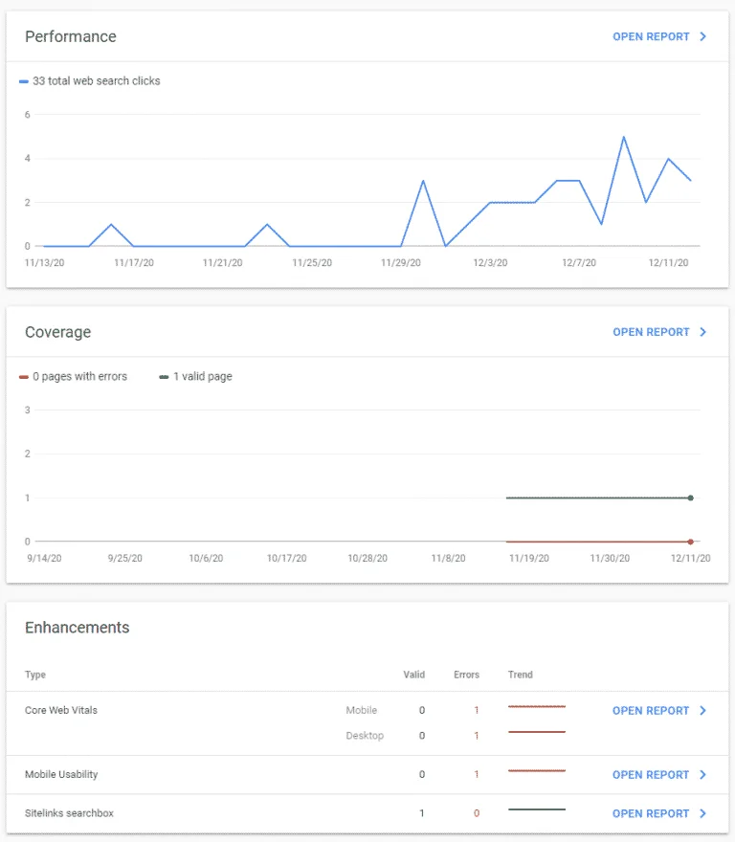The height and width of the screenshot is (842, 735).
Task: Click the Desktop Core Web Vitals trend line
Action: 537,732
